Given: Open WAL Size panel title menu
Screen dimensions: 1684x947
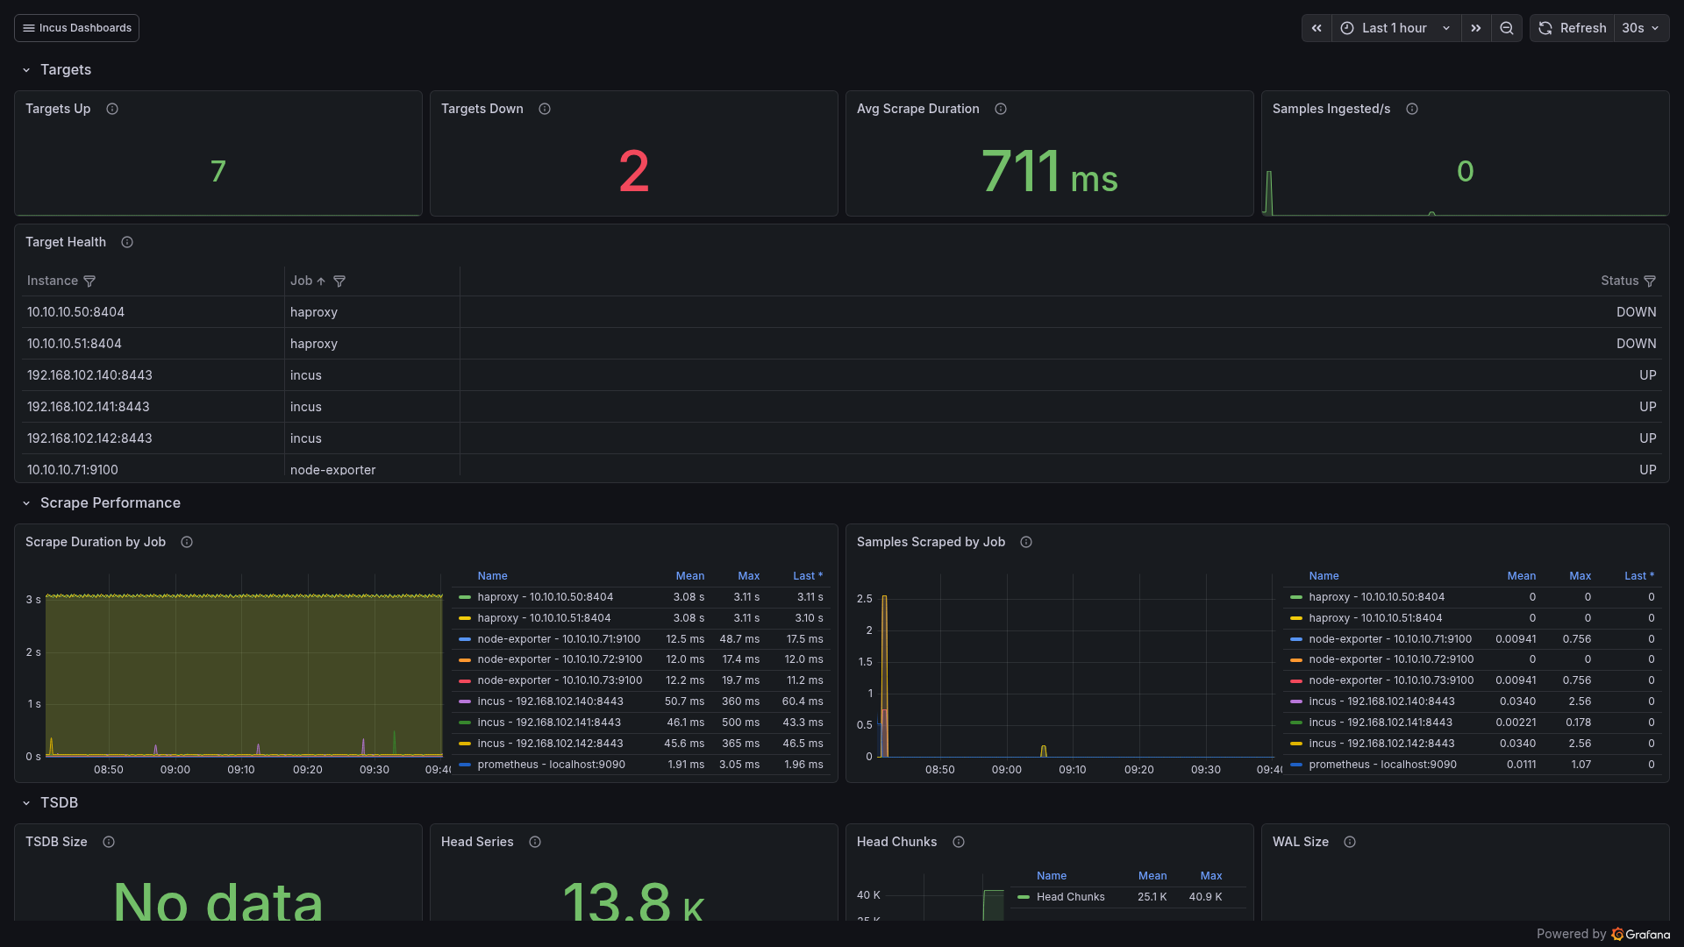Looking at the screenshot, I should 1300,842.
